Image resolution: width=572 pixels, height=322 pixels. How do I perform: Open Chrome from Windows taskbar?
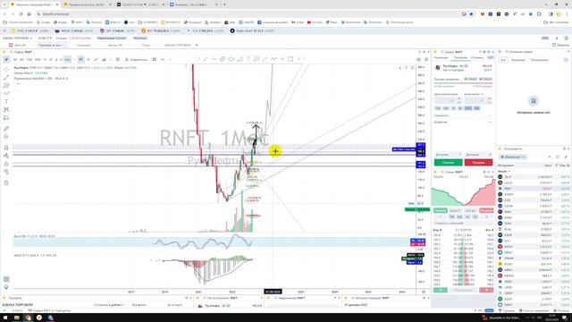point(28,318)
